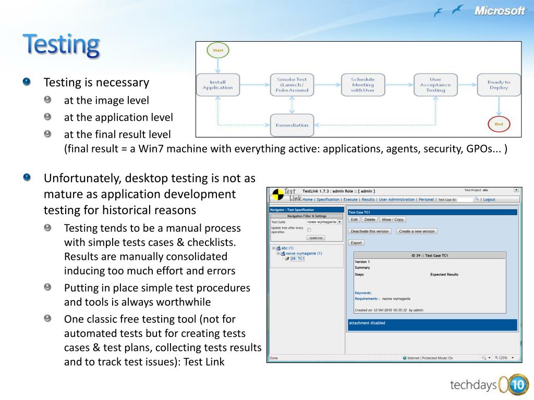Click the abc project tree icon
This screenshot has width=534, height=400.
tap(278, 248)
